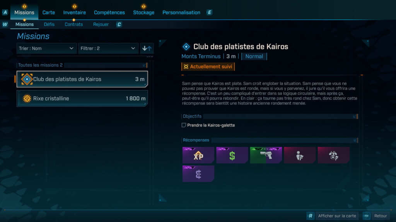Image resolution: width=396 pixels, height=222 pixels.
Task: Select the character skin reward icon
Action: tap(299, 155)
